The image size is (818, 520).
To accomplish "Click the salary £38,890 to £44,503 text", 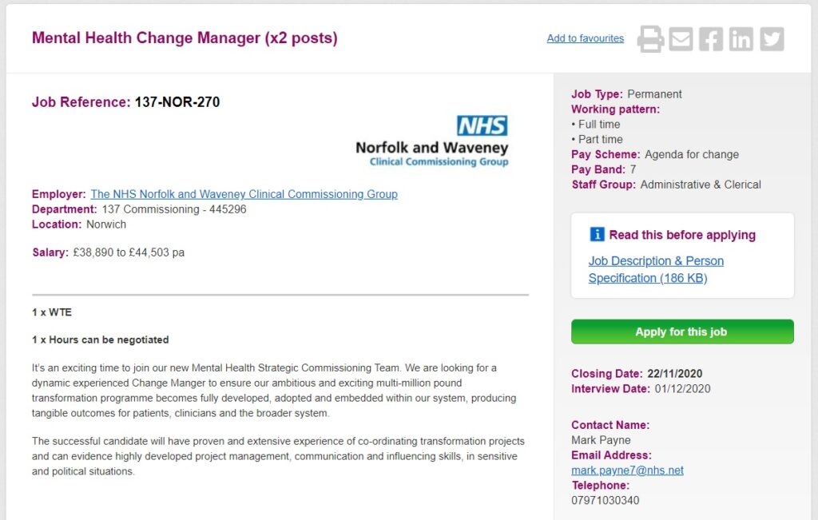I will pos(129,252).
